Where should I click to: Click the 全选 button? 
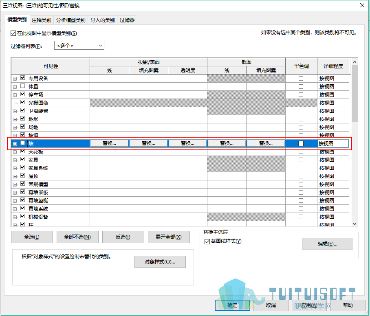coord(32,237)
